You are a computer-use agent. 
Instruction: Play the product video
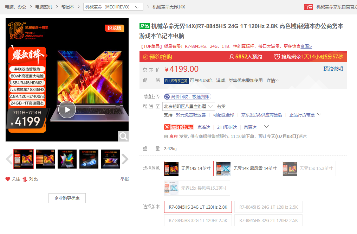coord(67,110)
